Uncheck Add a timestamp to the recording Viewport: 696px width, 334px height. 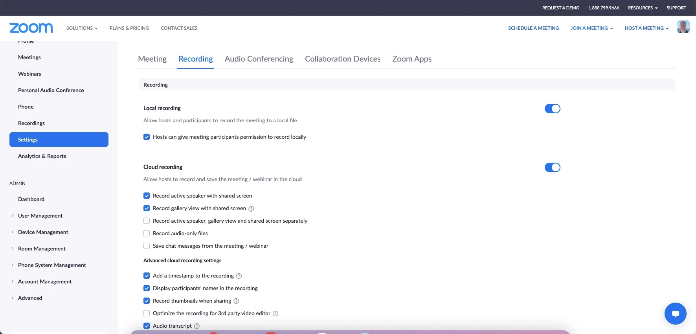click(147, 276)
